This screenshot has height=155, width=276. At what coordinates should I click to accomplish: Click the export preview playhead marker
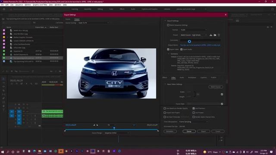(114, 128)
